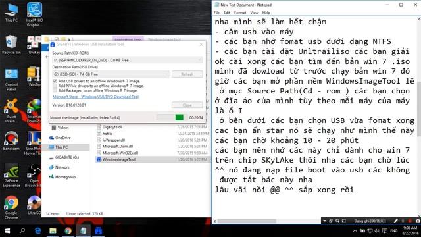Screen dimensions: 421x237
Task: Click the Bandicam pencil drawing icon
Action: [396, 221]
